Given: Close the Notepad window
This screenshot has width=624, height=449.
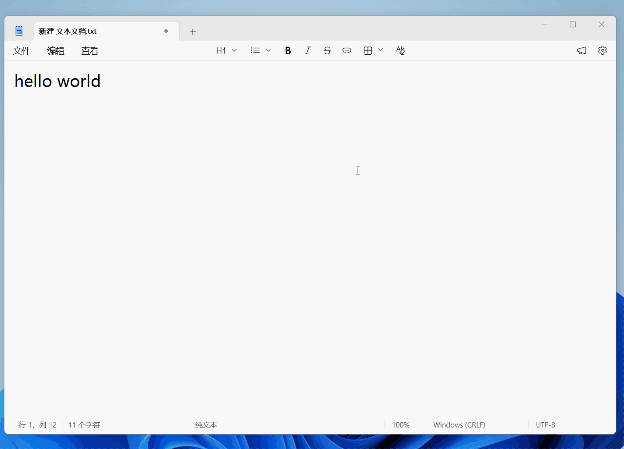Looking at the screenshot, I should pos(602,24).
